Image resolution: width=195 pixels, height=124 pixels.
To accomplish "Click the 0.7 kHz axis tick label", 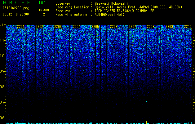I will point(2,102).
